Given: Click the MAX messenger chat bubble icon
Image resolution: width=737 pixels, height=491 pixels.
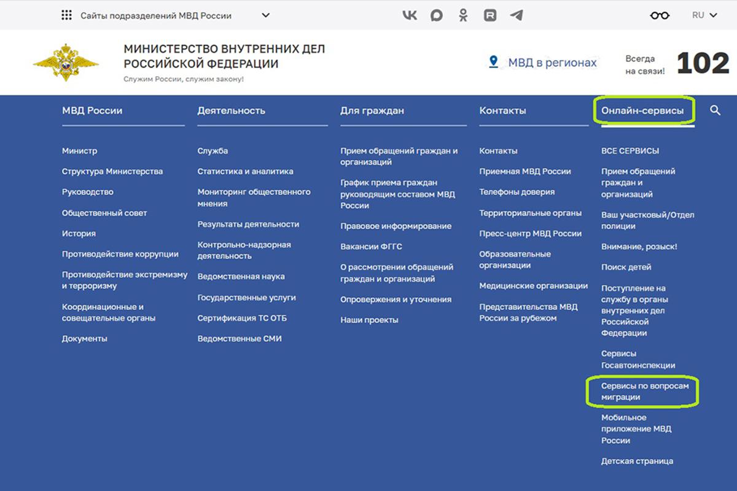Looking at the screenshot, I should tap(437, 15).
